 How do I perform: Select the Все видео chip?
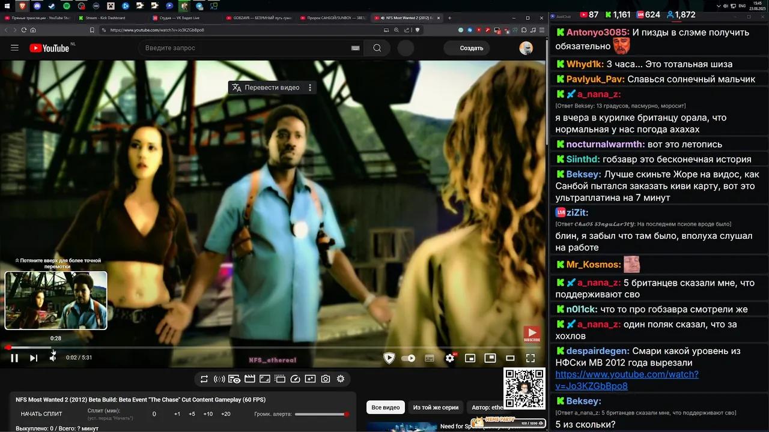coord(386,407)
